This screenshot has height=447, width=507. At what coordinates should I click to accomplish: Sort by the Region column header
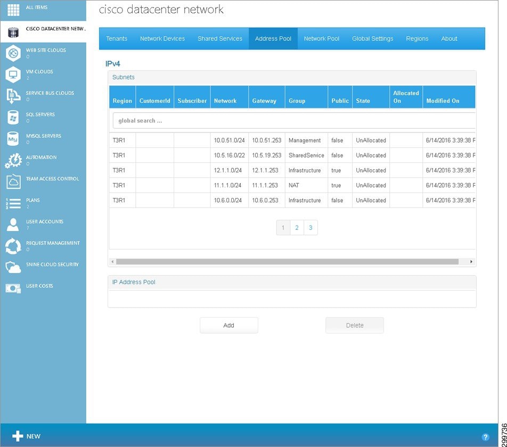coord(122,97)
